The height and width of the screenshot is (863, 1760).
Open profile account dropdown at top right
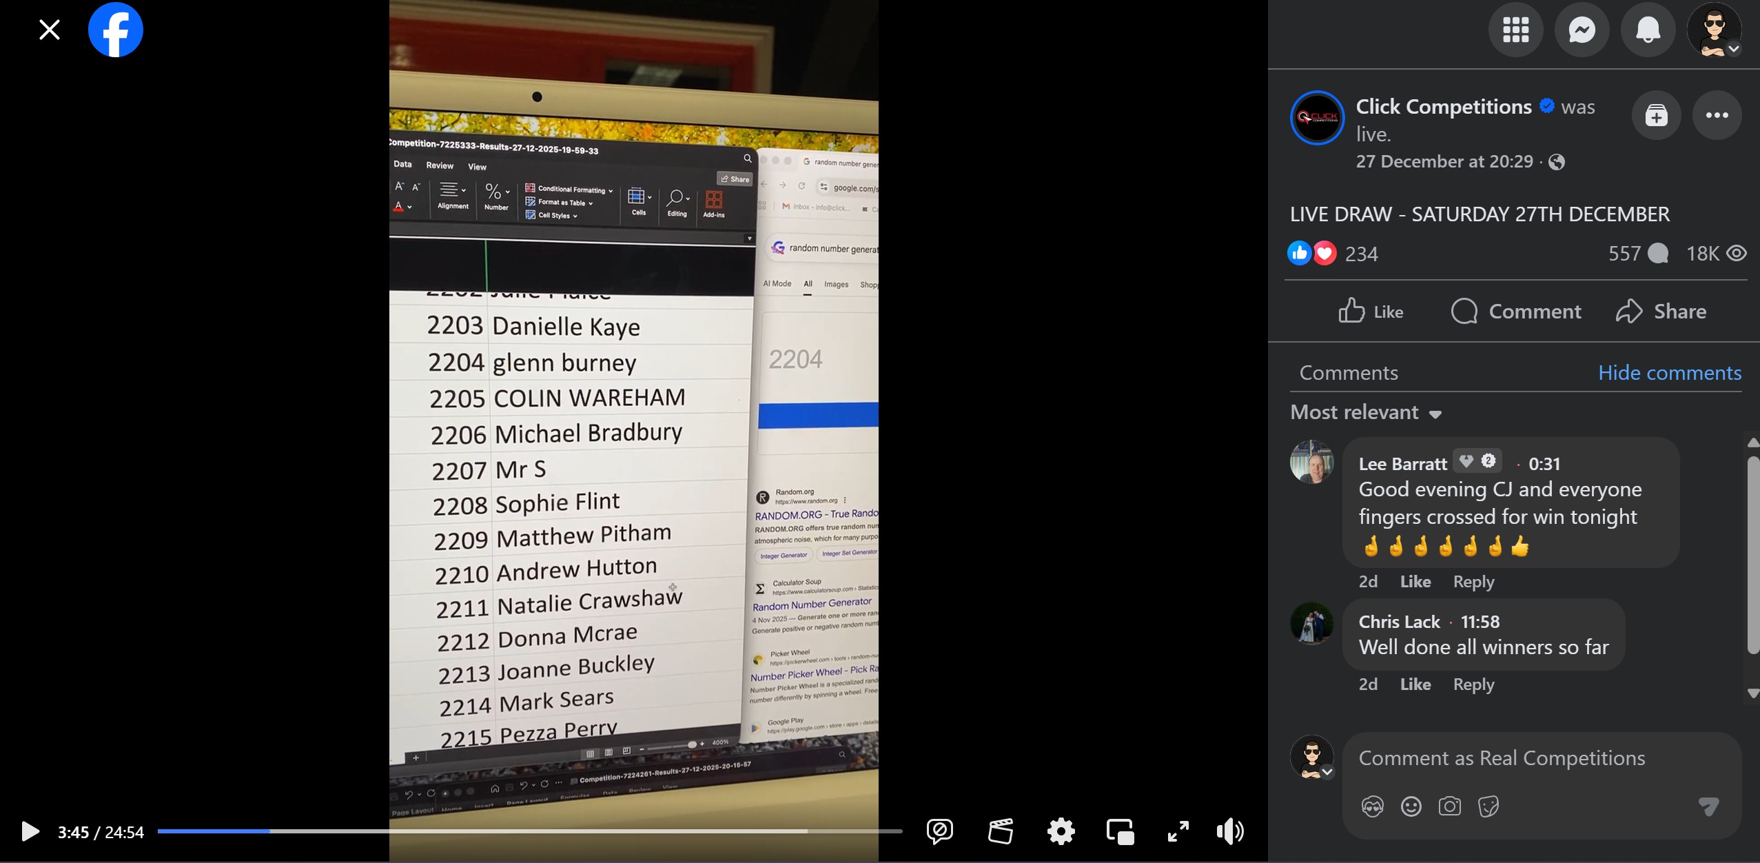(1715, 30)
